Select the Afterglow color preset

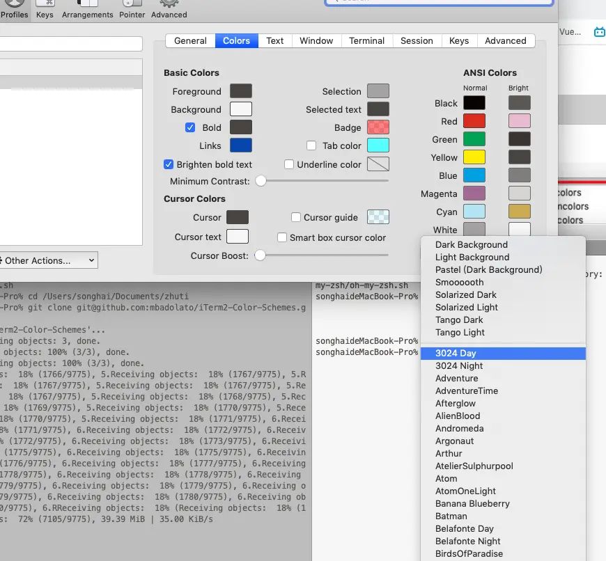tap(503, 404)
